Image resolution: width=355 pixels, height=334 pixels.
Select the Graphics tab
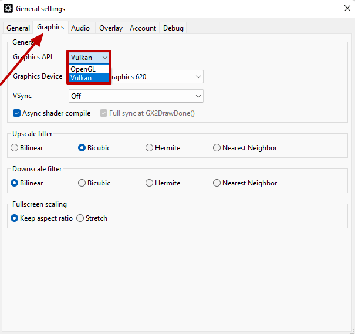(x=50, y=27)
